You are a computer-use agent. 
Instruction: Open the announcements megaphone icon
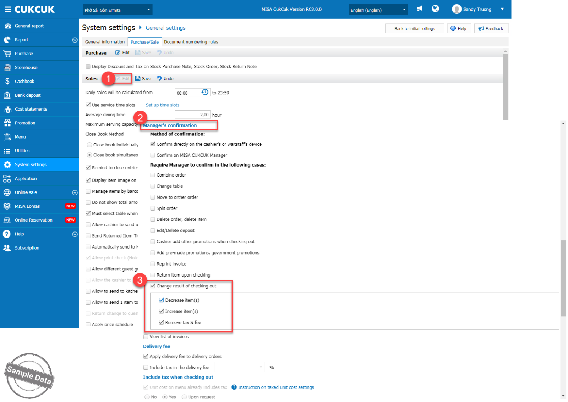pyautogui.click(x=420, y=9)
